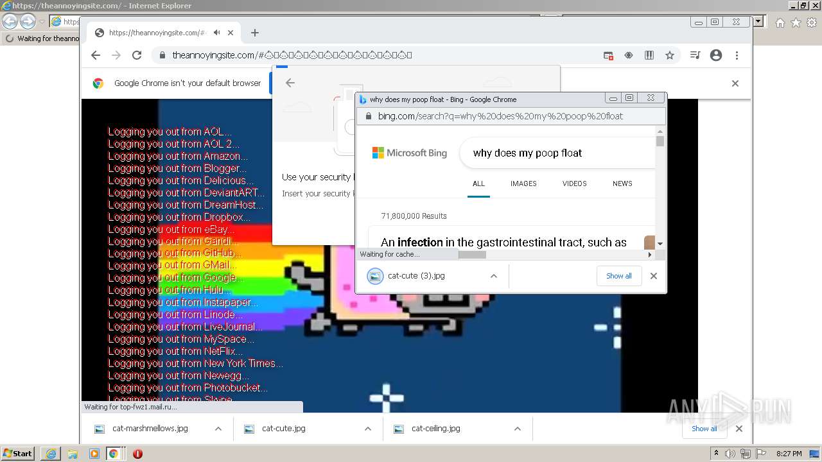Click '71,800,000 Results' text

click(x=414, y=216)
